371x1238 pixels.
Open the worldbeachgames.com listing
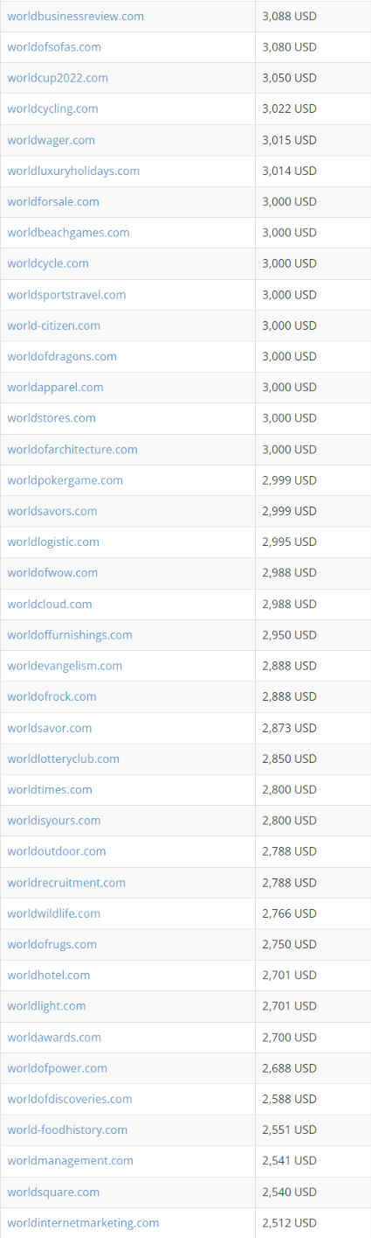coord(68,232)
